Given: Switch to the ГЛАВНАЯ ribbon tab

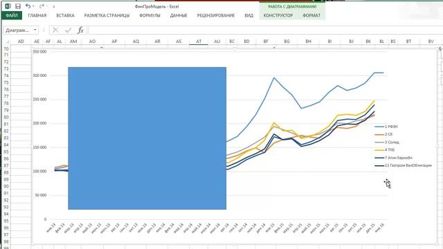Looking at the screenshot, I should tap(37, 15).
